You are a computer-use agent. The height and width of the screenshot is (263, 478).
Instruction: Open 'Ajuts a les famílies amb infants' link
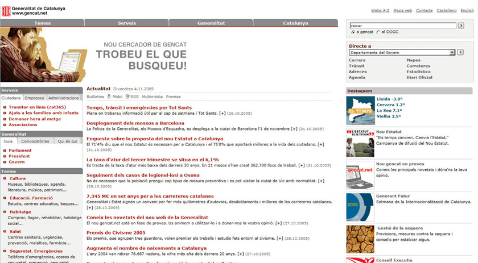click(44, 112)
